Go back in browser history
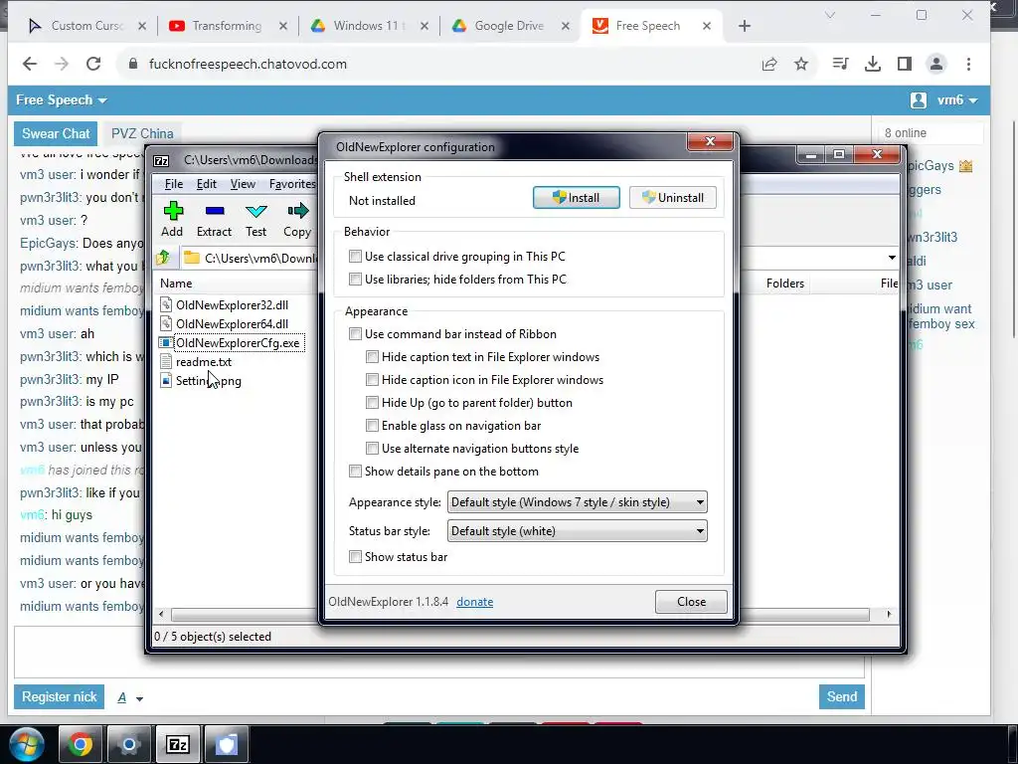Screen dimensions: 1018x764 pyautogui.click(x=30, y=64)
